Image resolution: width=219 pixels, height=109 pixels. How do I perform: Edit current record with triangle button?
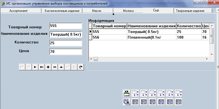pos(61,67)
